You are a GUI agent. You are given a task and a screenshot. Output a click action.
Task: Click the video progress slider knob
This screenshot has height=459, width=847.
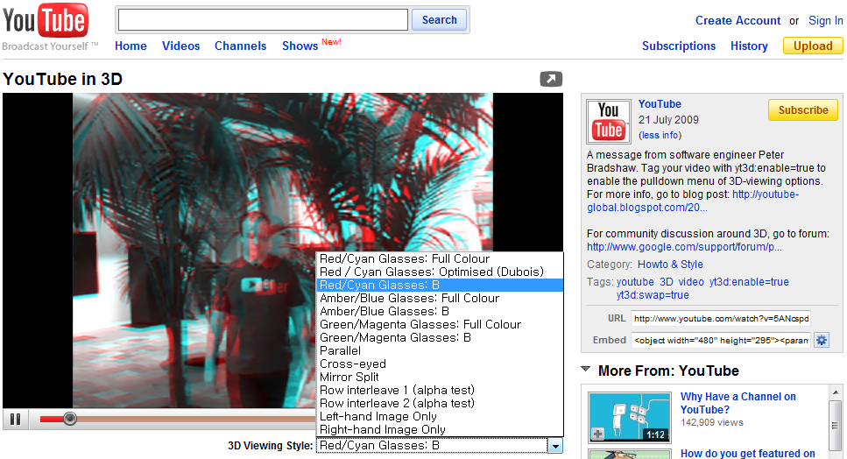pos(70,419)
